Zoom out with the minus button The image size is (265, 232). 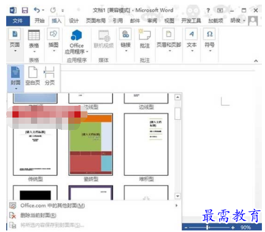(x=186, y=228)
